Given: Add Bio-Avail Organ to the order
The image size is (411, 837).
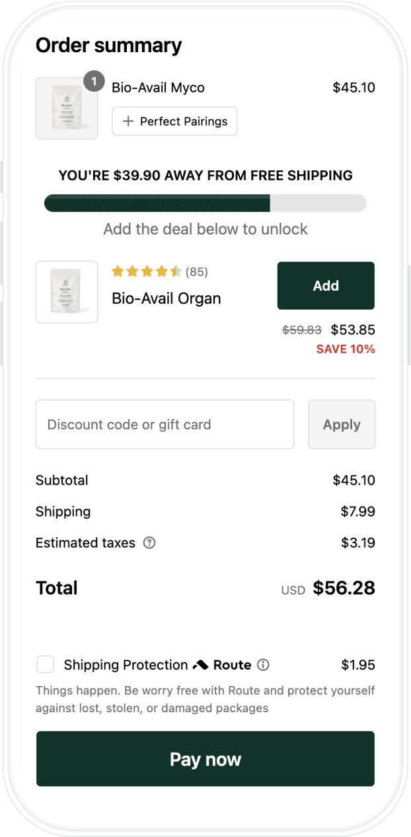Looking at the screenshot, I should [x=326, y=285].
